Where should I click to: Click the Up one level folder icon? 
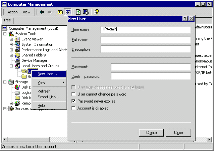point(60,12)
